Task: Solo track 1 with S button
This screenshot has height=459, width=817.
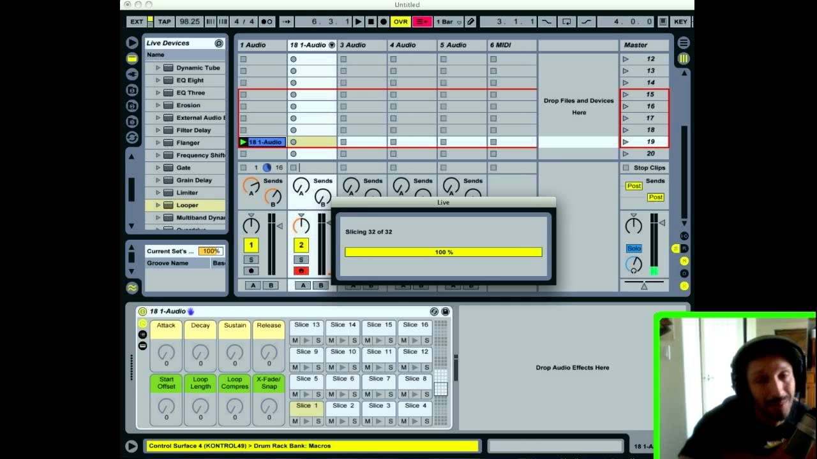Action: [x=251, y=259]
